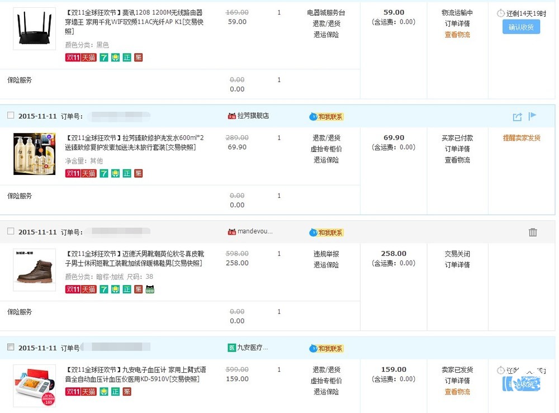
Task: Open the 拉芳 shampoo product thumbnail
Action: pyautogui.click(x=34, y=154)
